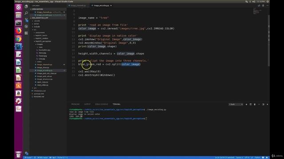Screen dimensions: 284x159
Task: Switch to the Debug Console tab
Action: (102, 104)
